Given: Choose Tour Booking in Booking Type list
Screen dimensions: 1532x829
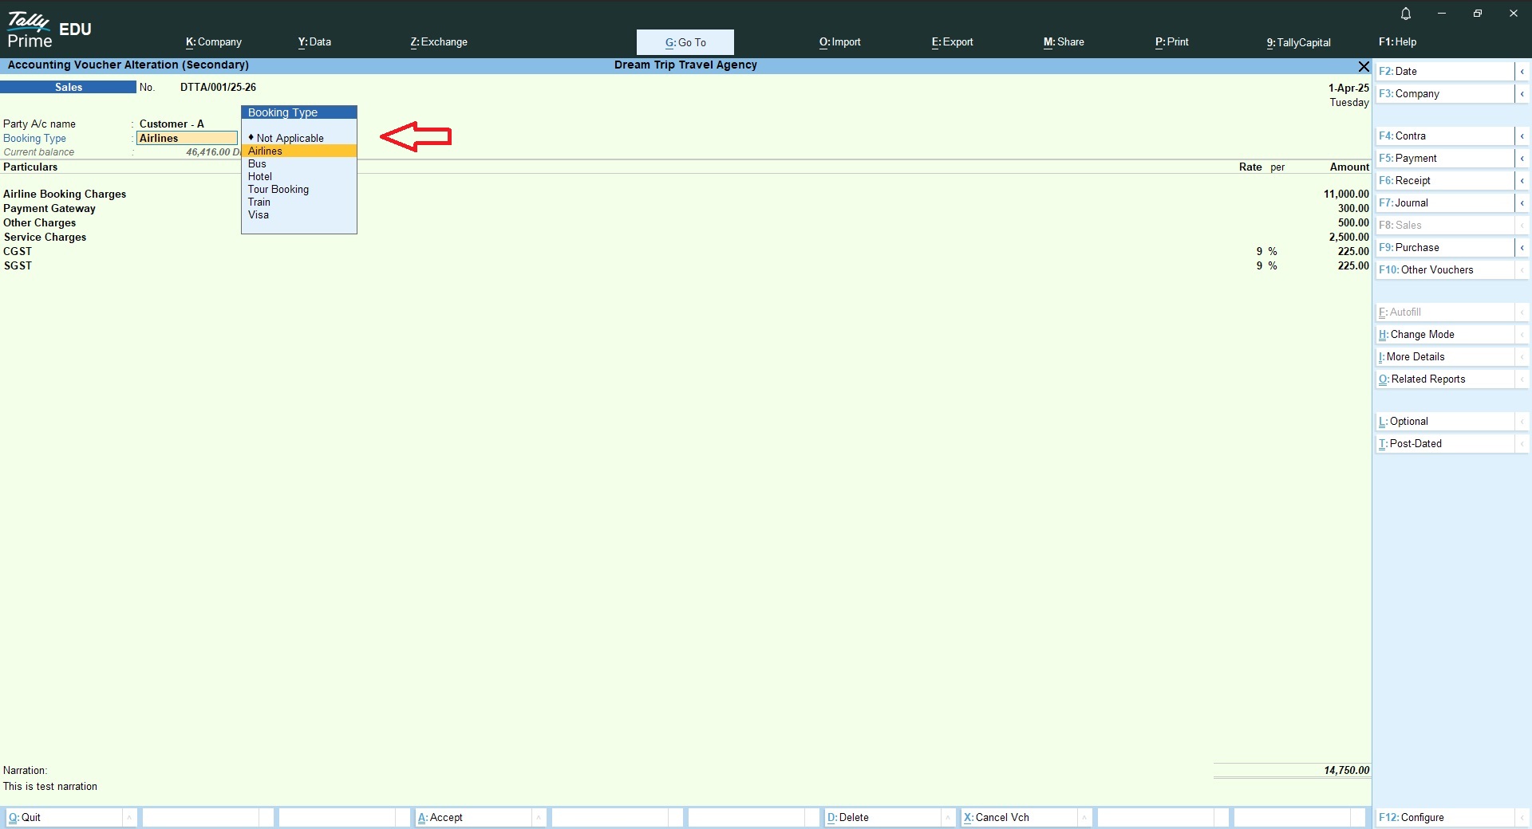Looking at the screenshot, I should (x=278, y=190).
